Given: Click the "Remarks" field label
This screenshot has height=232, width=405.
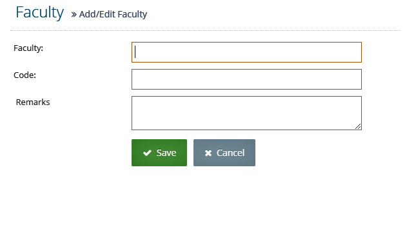Looking at the screenshot, I should point(33,102).
